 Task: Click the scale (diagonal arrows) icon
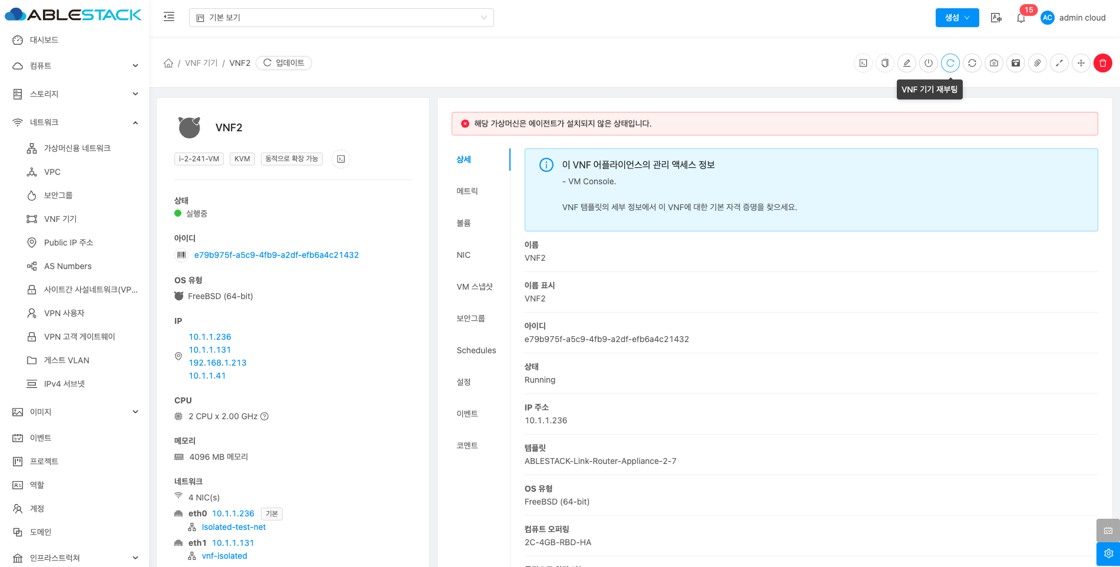pyautogui.click(x=1059, y=63)
